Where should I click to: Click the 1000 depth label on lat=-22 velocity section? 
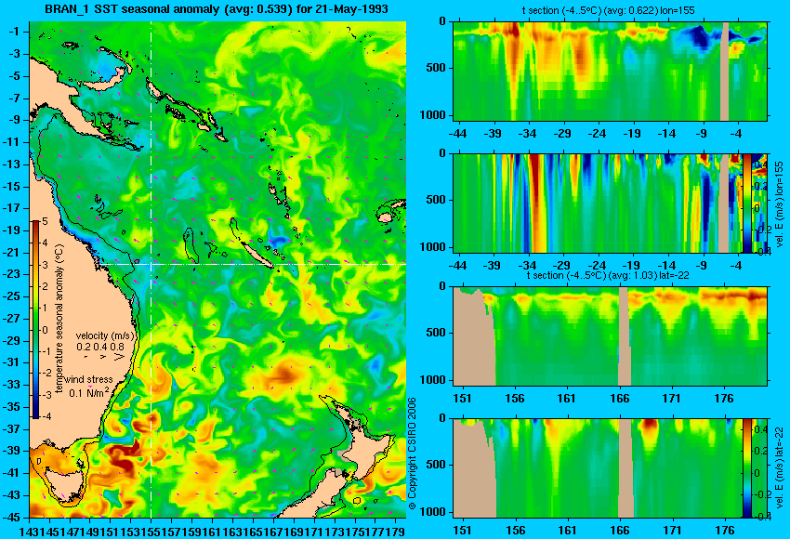click(434, 512)
